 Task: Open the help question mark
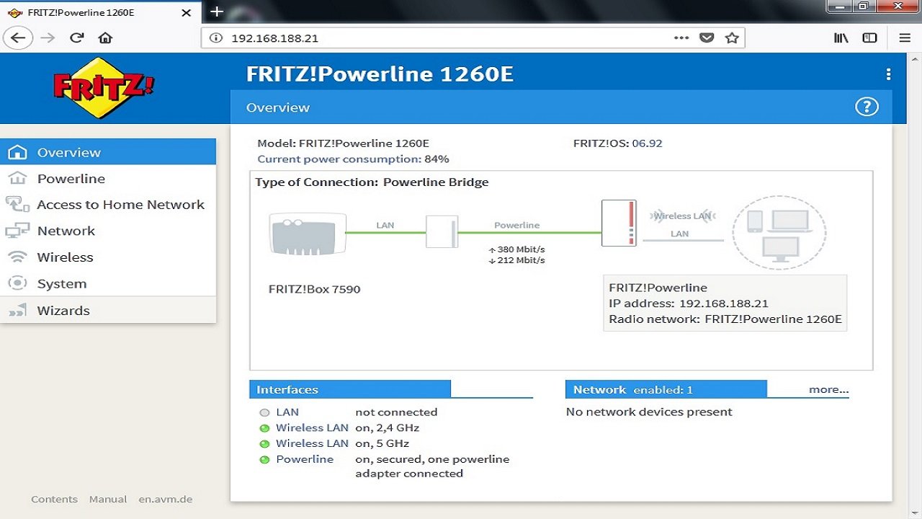pyautogui.click(x=867, y=107)
